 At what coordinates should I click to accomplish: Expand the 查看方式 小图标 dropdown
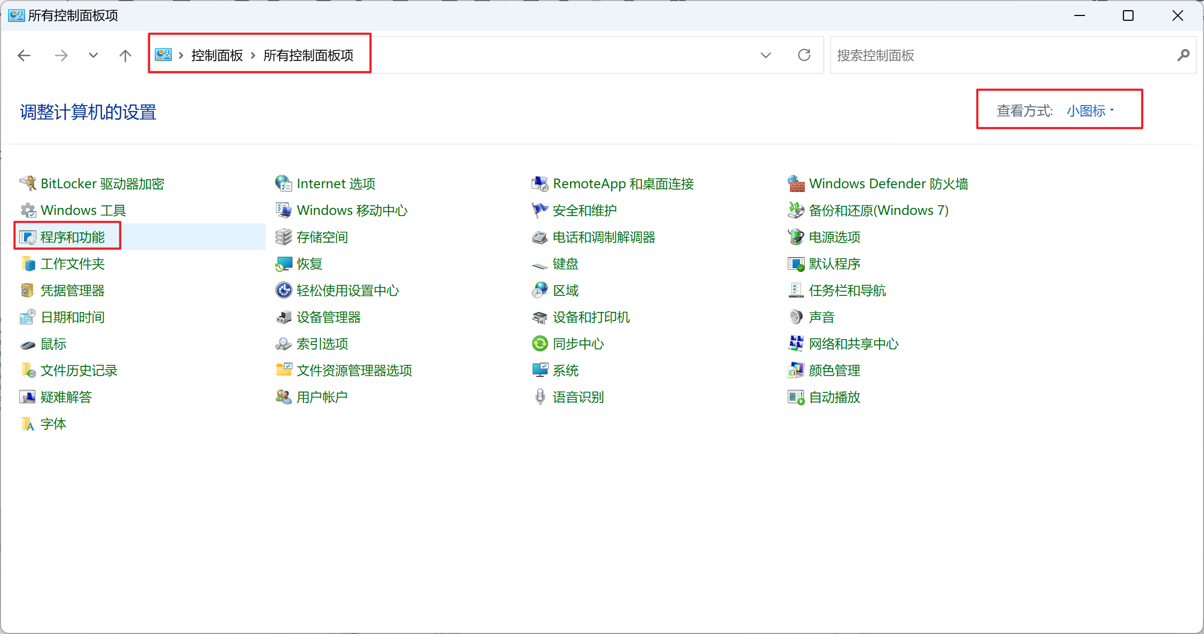click(x=1090, y=110)
